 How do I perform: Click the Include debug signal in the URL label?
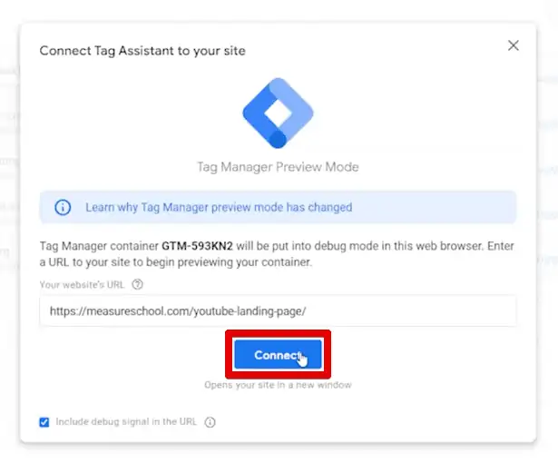pyautogui.click(x=126, y=421)
